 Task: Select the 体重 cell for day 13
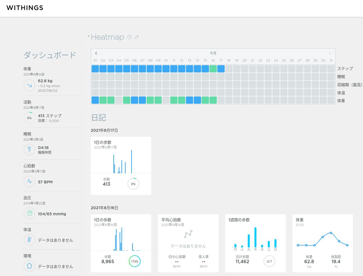(190, 100)
